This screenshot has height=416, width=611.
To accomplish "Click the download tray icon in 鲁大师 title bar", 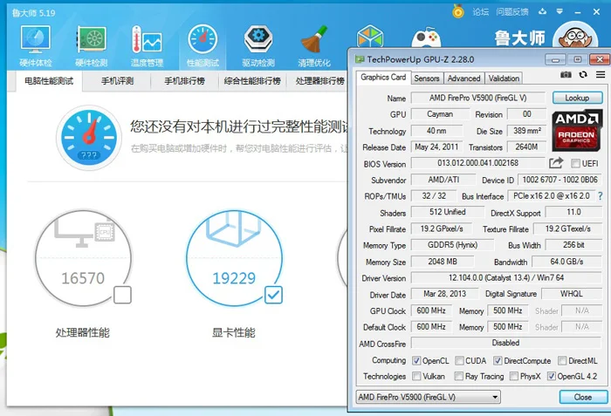I will [x=542, y=11].
